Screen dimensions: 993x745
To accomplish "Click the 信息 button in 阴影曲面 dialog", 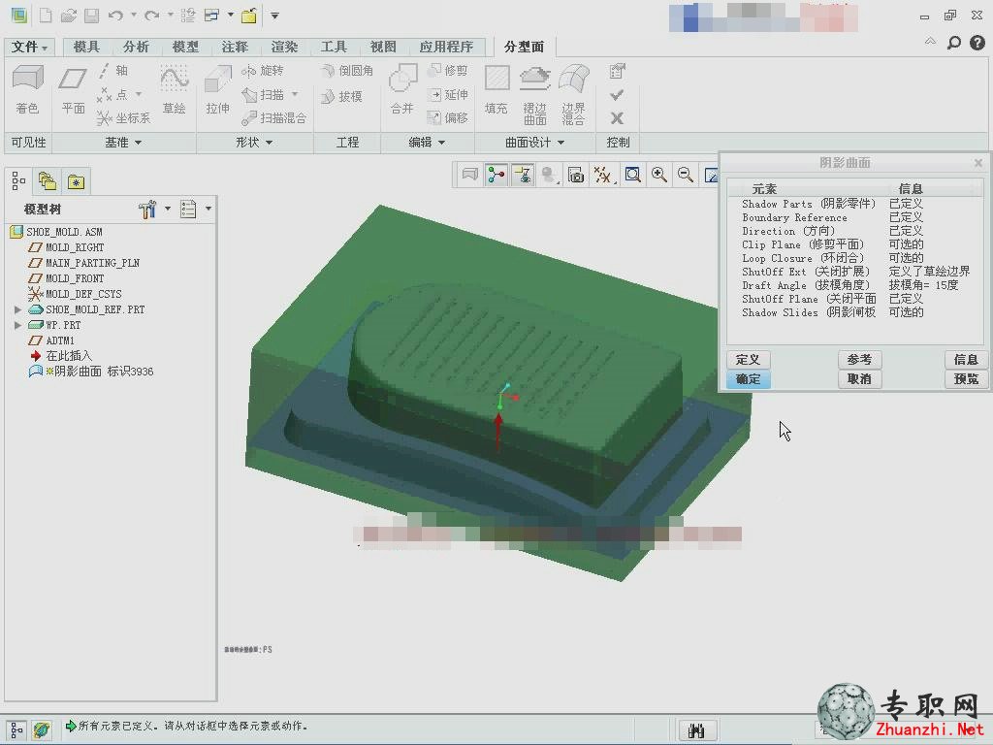I will coord(967,360).
